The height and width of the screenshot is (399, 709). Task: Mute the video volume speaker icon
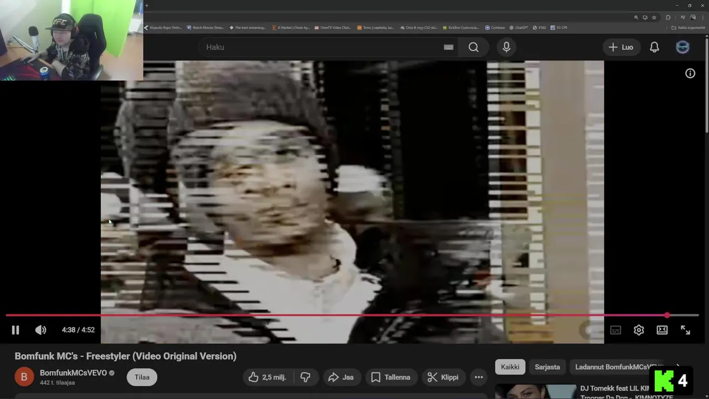[x=40, y=330]
